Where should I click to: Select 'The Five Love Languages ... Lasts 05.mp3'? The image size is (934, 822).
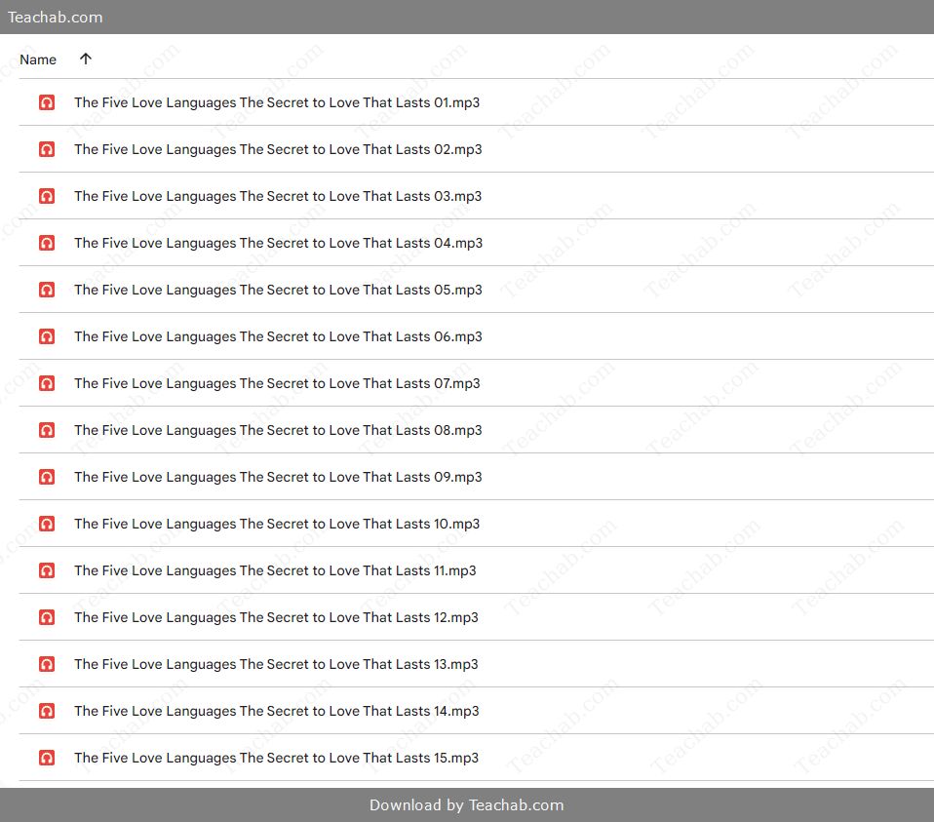click(x=278, y=290)
